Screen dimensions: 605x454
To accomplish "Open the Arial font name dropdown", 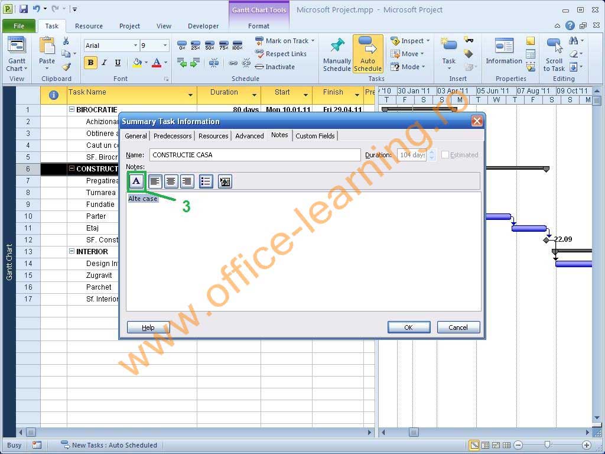I will click(135, 46).
